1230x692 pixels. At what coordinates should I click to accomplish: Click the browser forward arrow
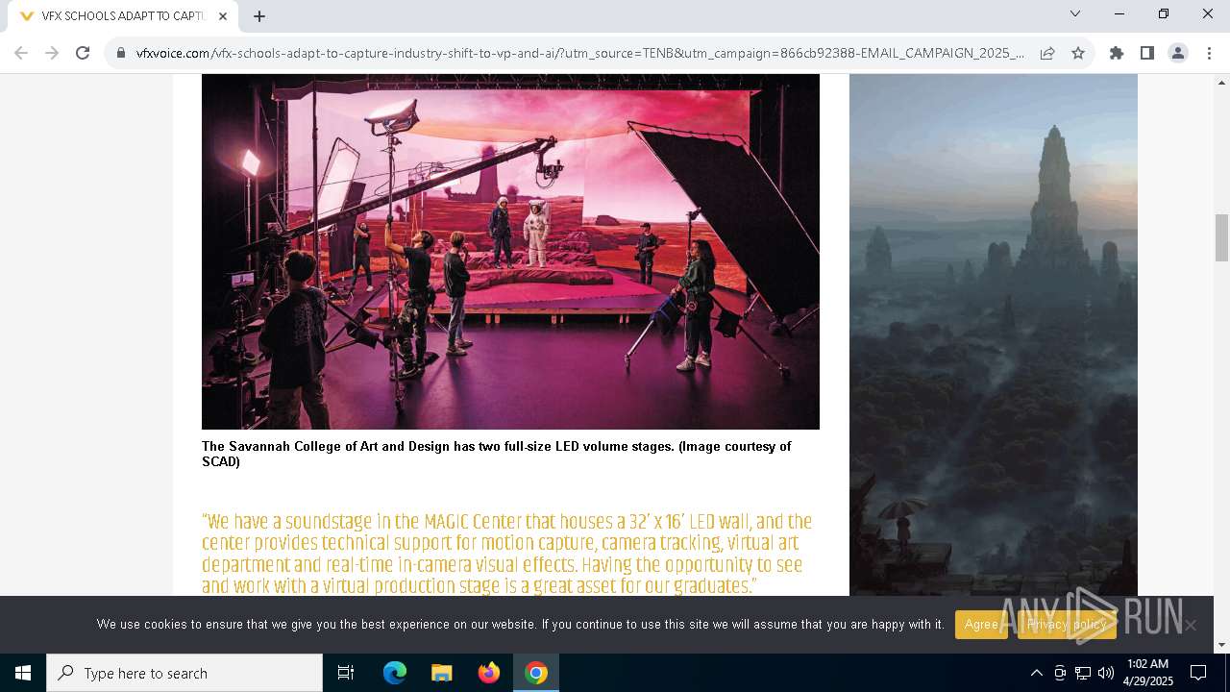click(x=52, y=53)
